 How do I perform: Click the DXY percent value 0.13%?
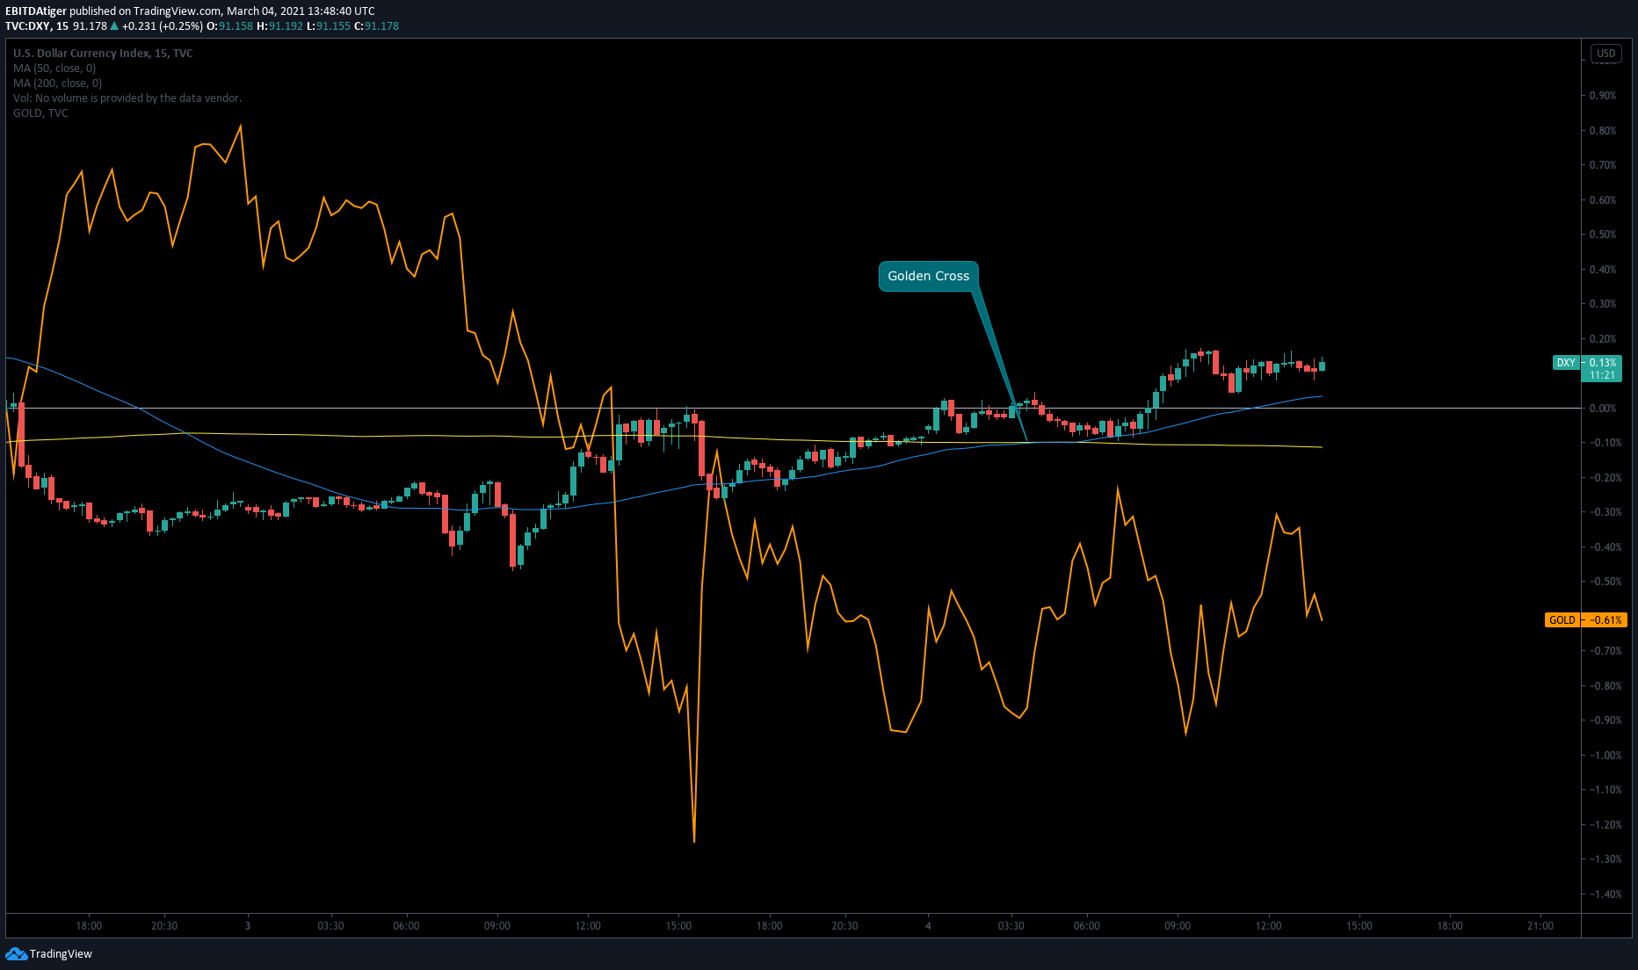(1603, 363)
